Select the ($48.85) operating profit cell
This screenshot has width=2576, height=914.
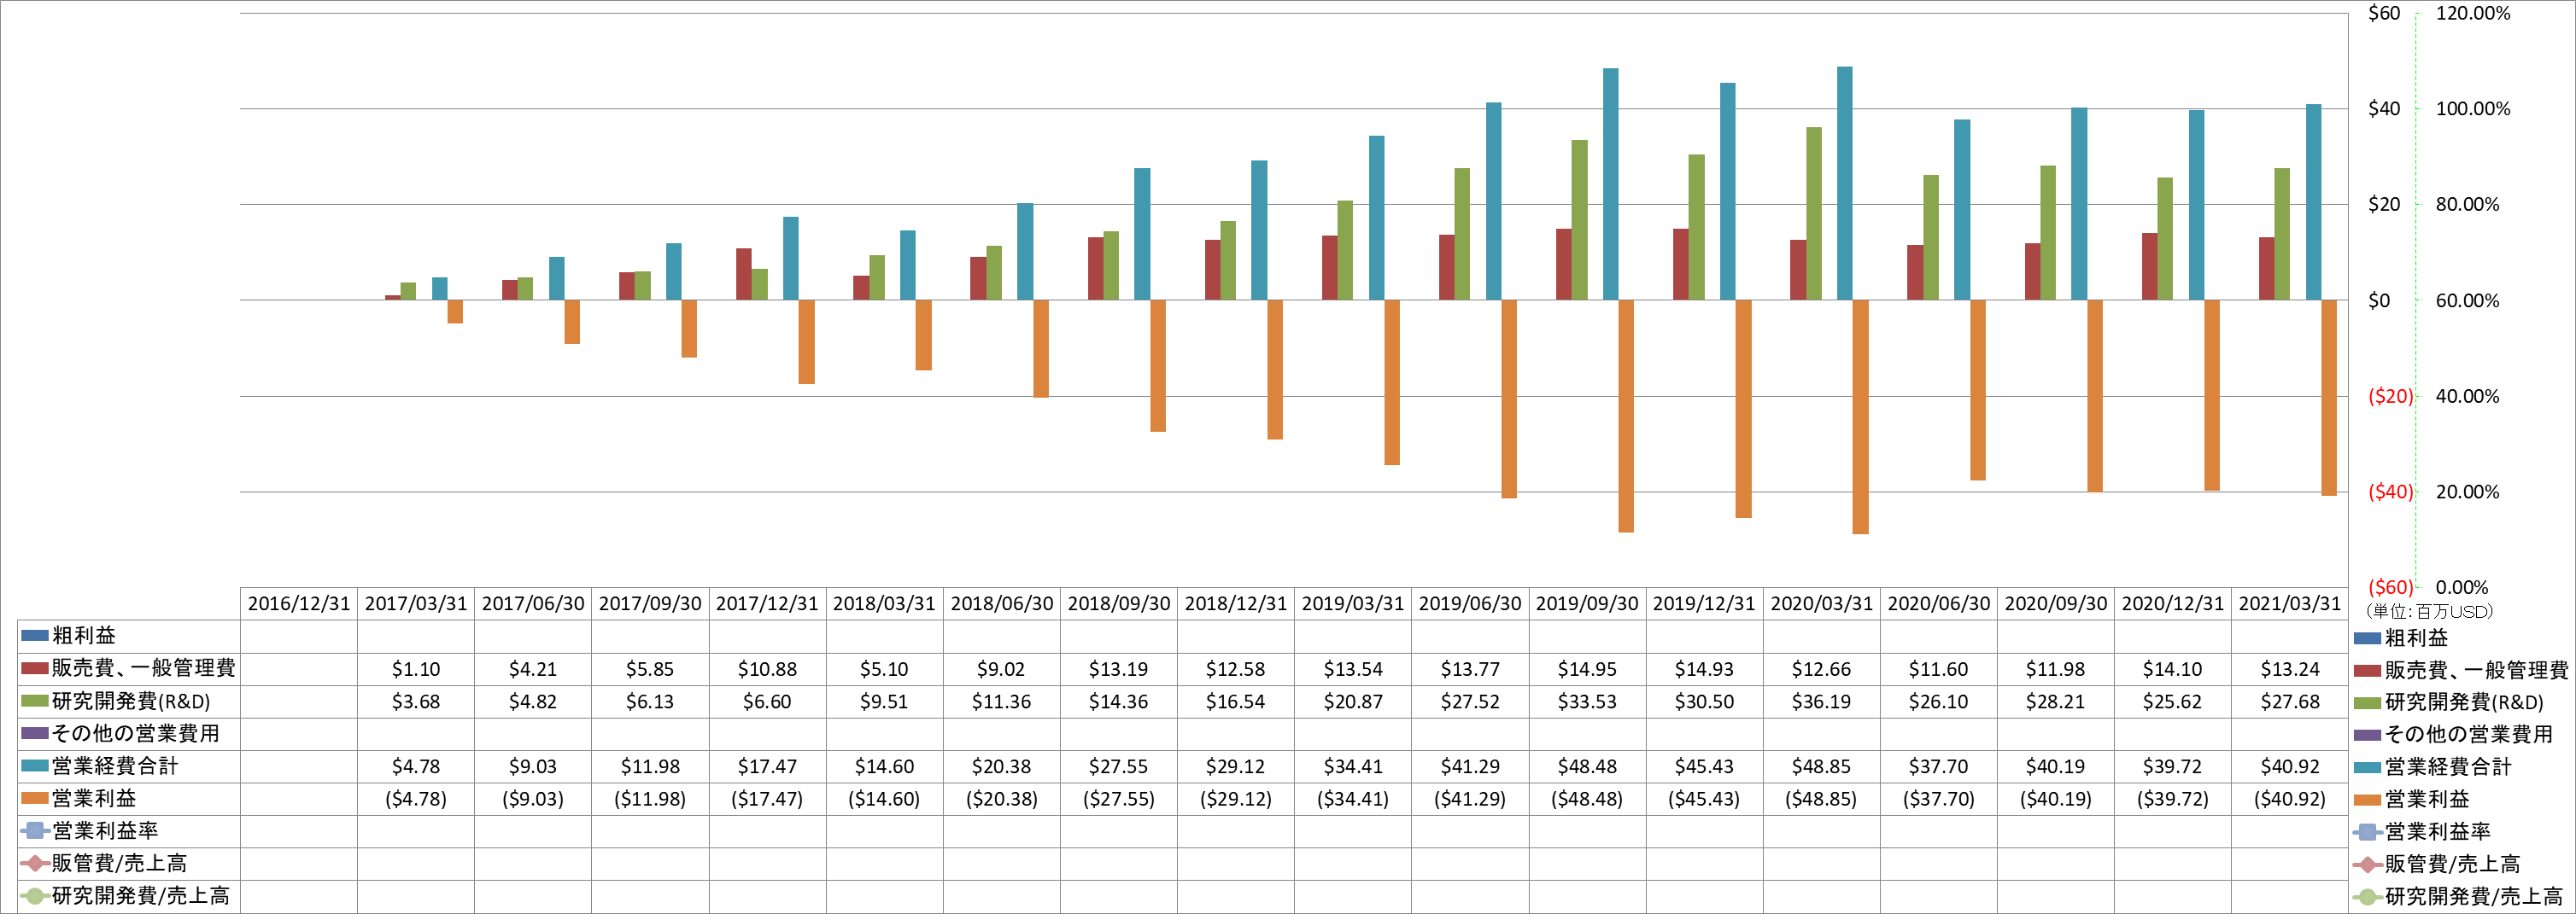1821,799
